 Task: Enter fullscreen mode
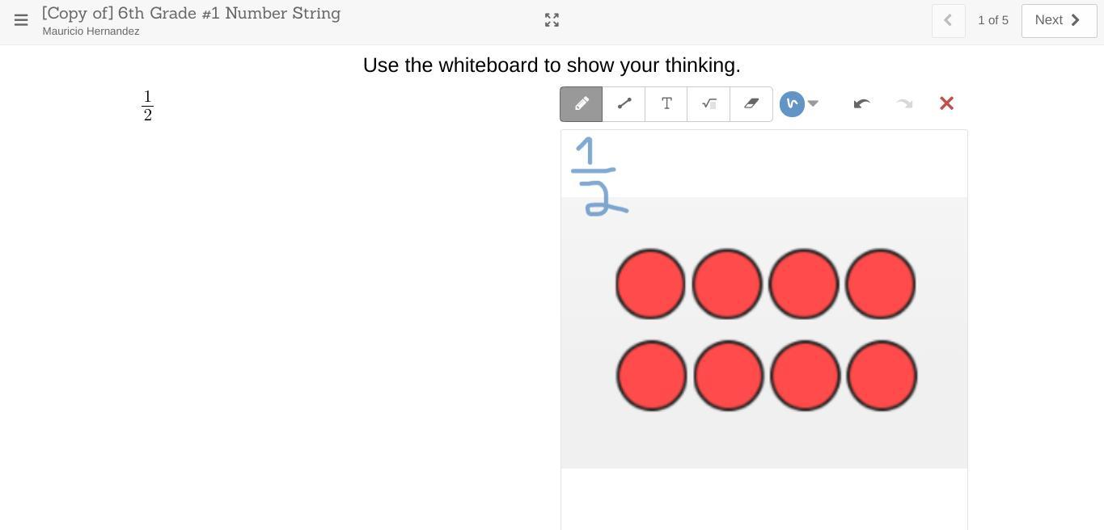(x=552, y=20)
